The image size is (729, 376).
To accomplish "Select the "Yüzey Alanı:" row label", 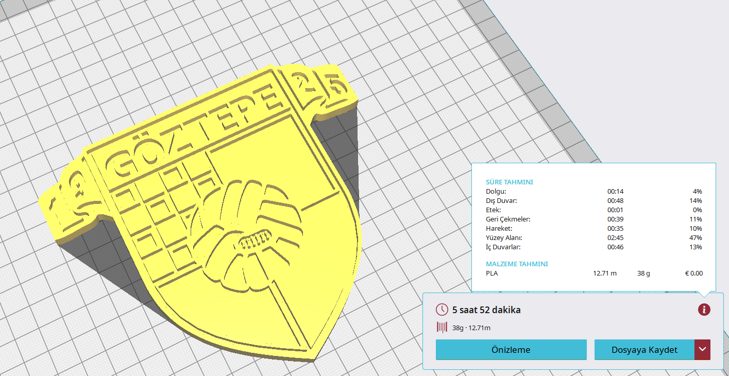I will coord(504,238).
